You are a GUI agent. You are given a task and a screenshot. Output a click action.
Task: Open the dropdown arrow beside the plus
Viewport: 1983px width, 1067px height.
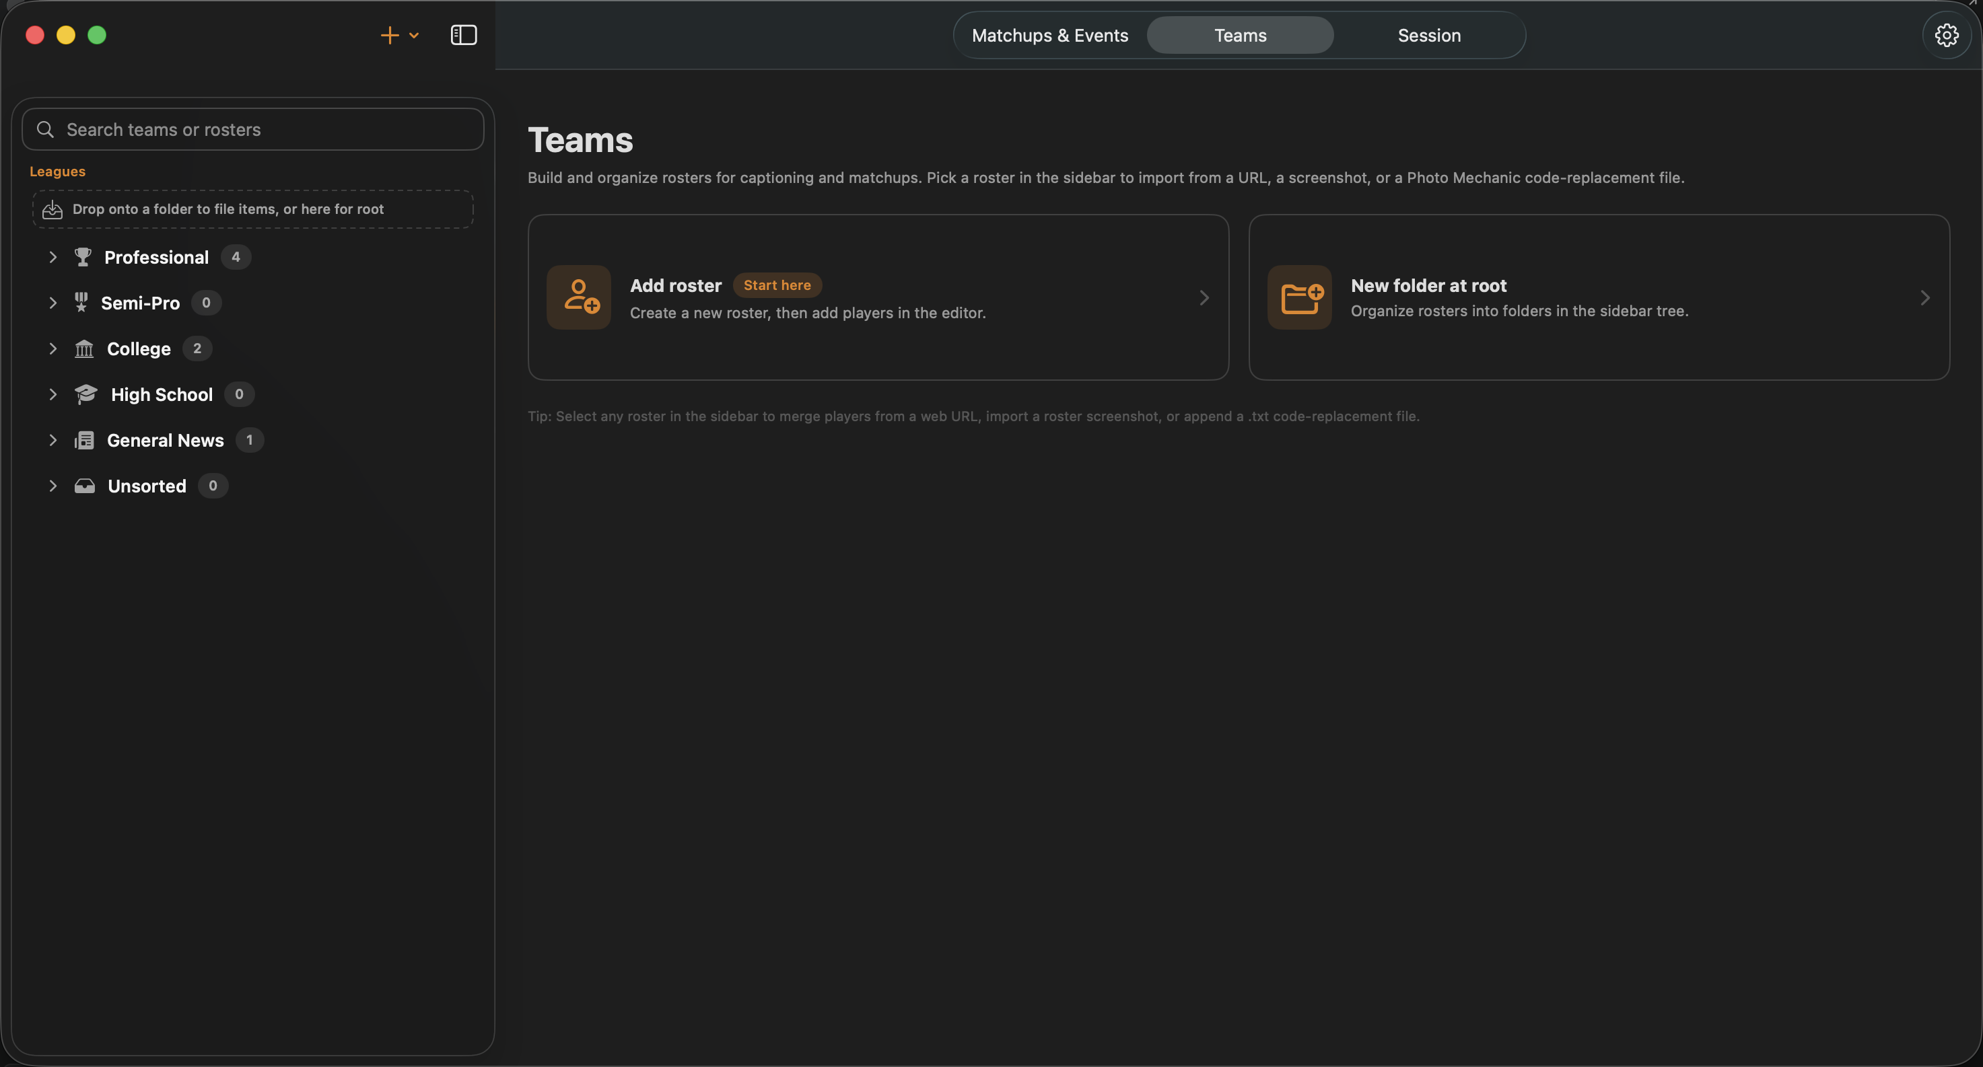tap(414, 36)
